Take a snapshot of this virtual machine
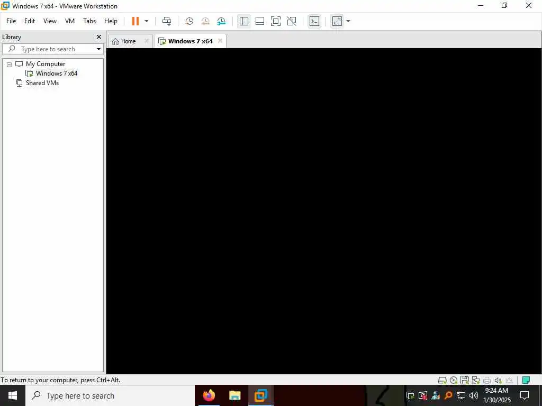This screenshot has width=542, height=406. tap(189, 21)
